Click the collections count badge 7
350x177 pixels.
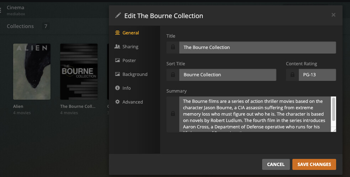46,26
